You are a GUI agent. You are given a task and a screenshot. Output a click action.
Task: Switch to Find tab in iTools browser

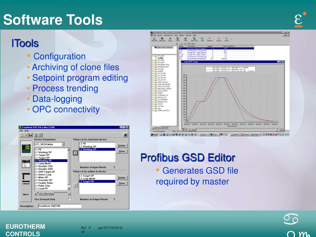coord(165,127)
